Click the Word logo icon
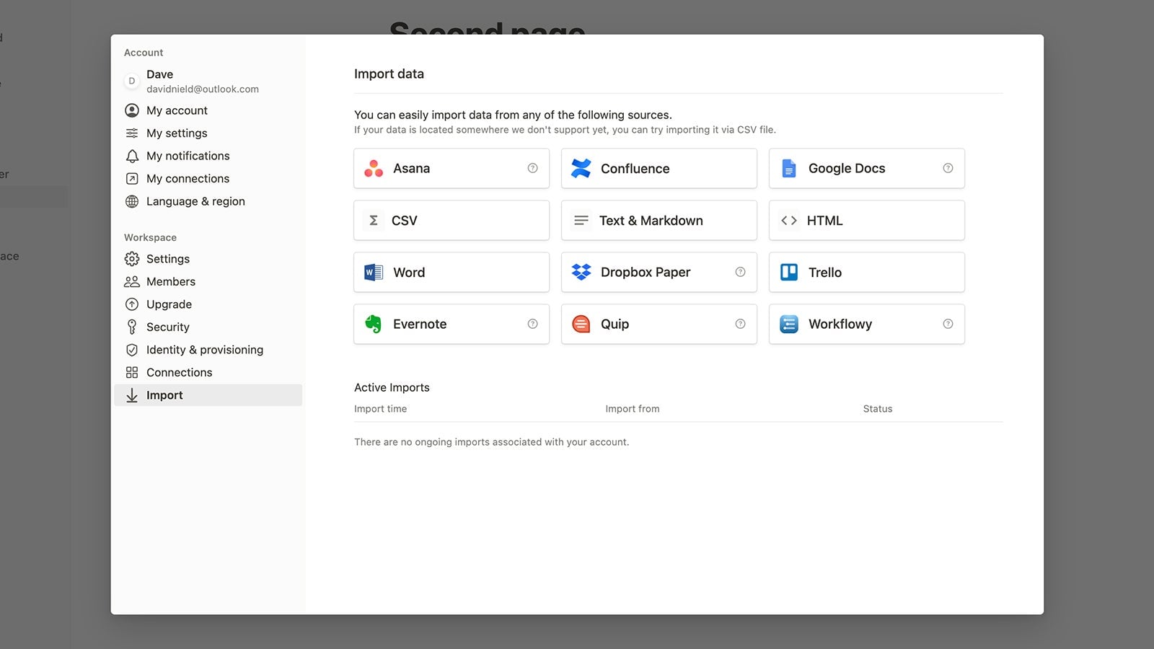 click(374, 273)
